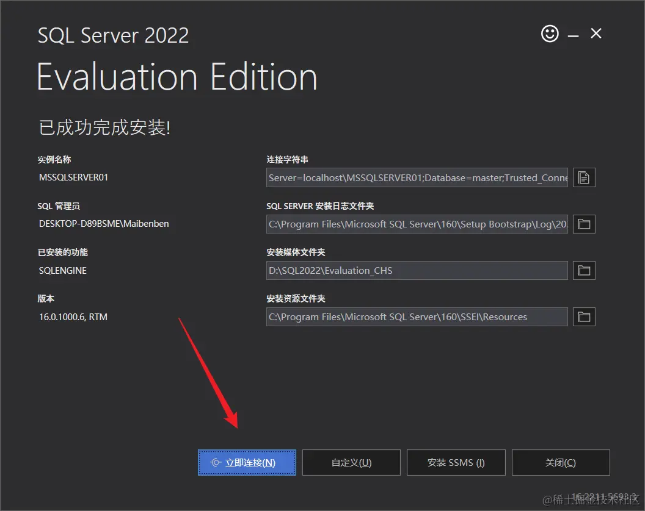645x511 pixels.
Task: Click the Evaluation Edition title
Action: tap(177, 77)
